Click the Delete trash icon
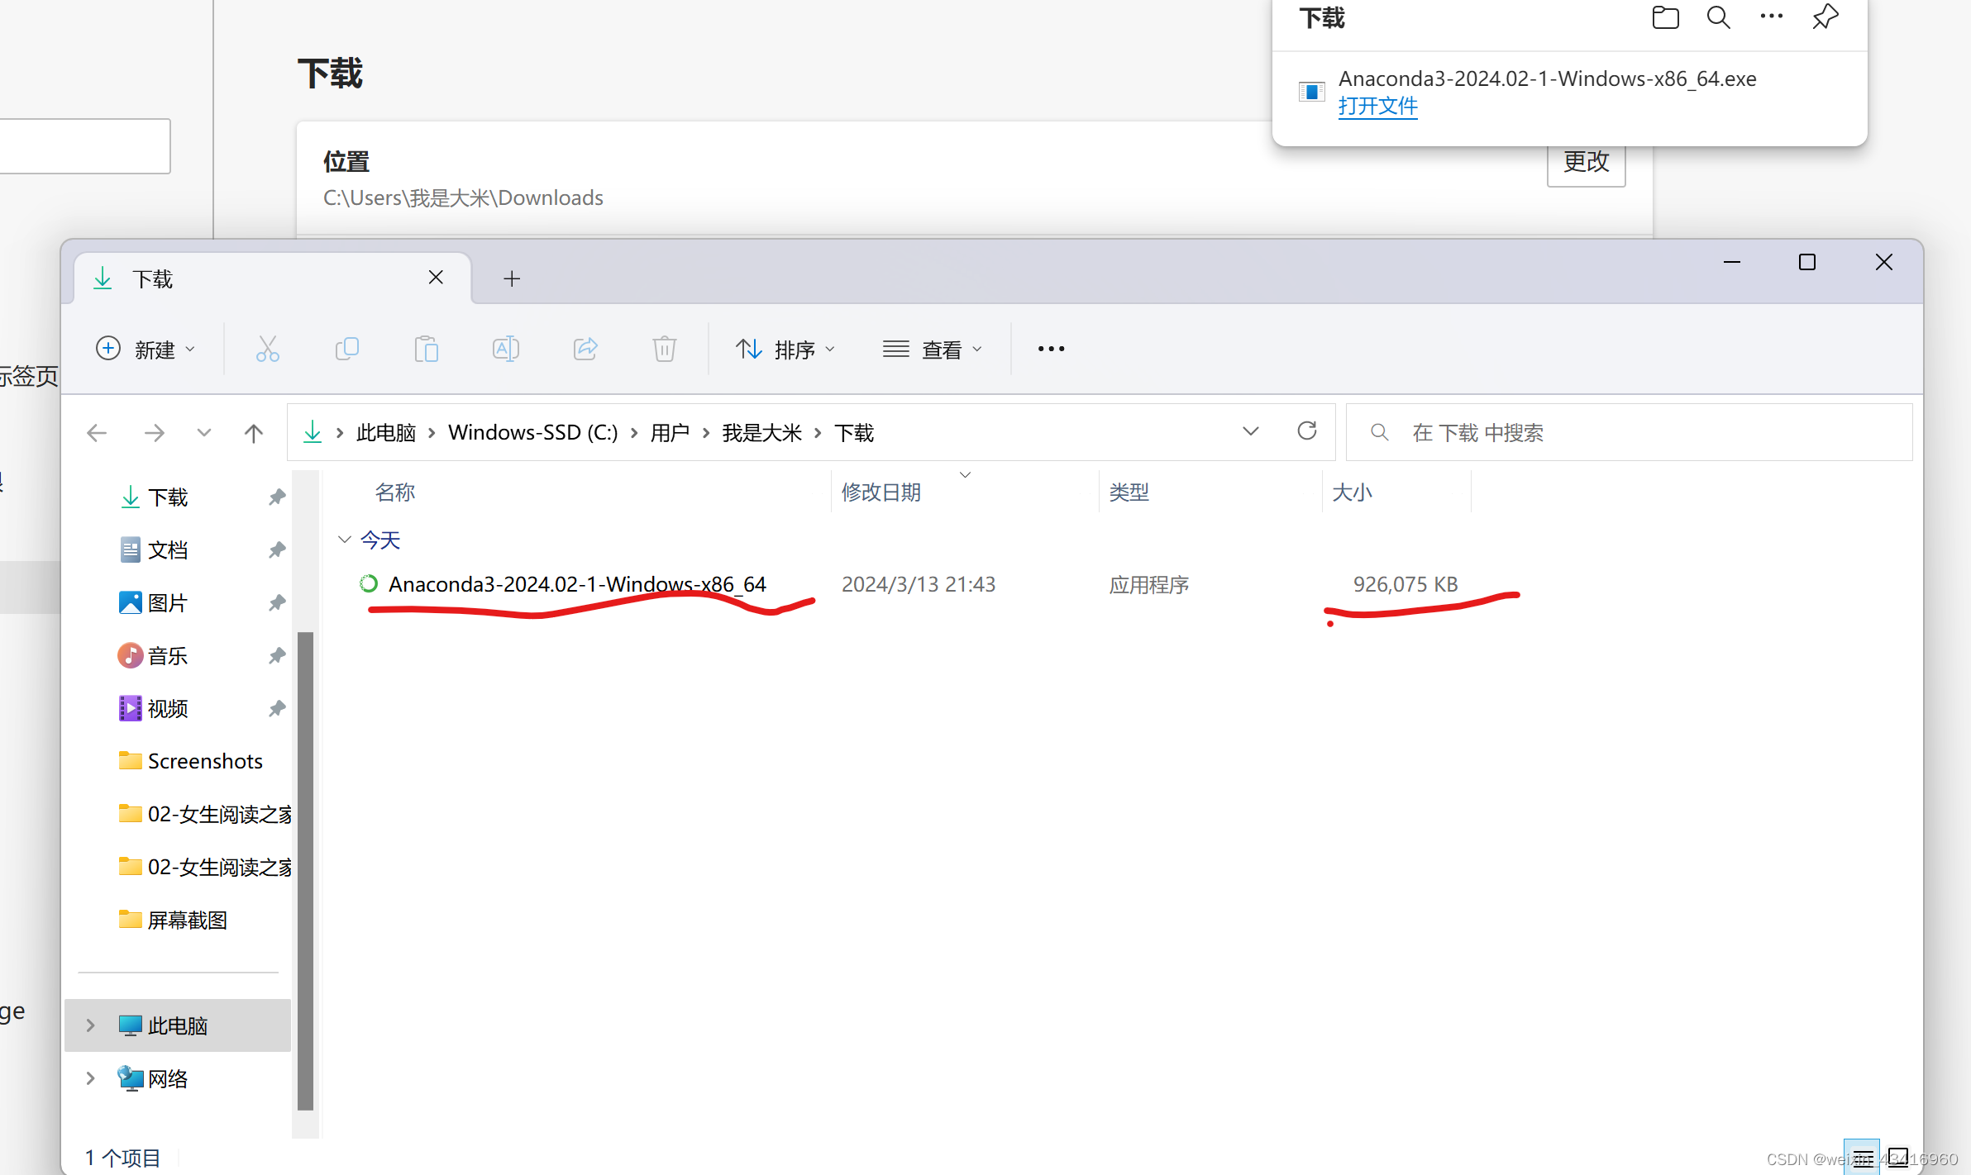Image resolution: width=1971 pixels, height=1175 pixels. tap(665, 350)
